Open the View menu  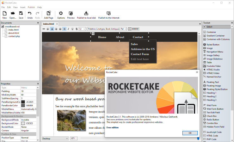15,7
